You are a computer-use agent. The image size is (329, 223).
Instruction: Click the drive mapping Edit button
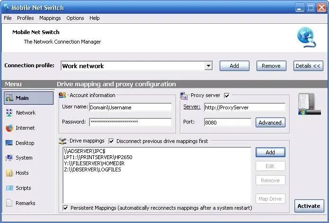click(270, 166)
